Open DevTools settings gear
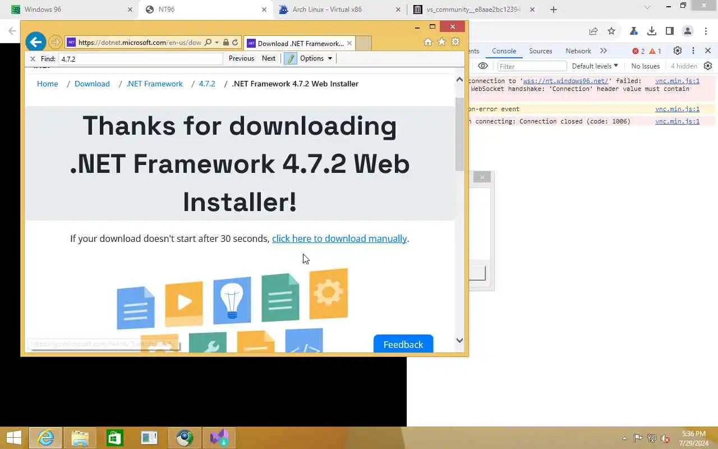Viewport: 718px width, 449px height. tap(678, 51)
